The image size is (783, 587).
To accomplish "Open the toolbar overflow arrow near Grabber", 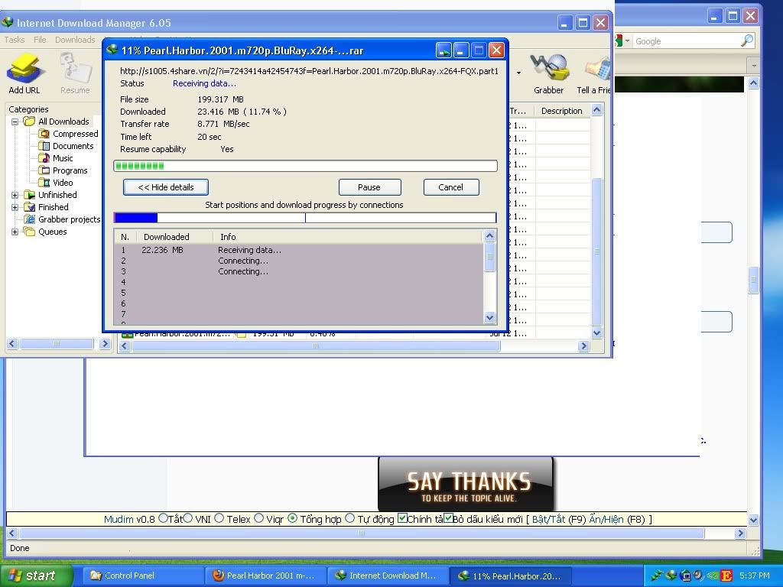I will 519,73.
